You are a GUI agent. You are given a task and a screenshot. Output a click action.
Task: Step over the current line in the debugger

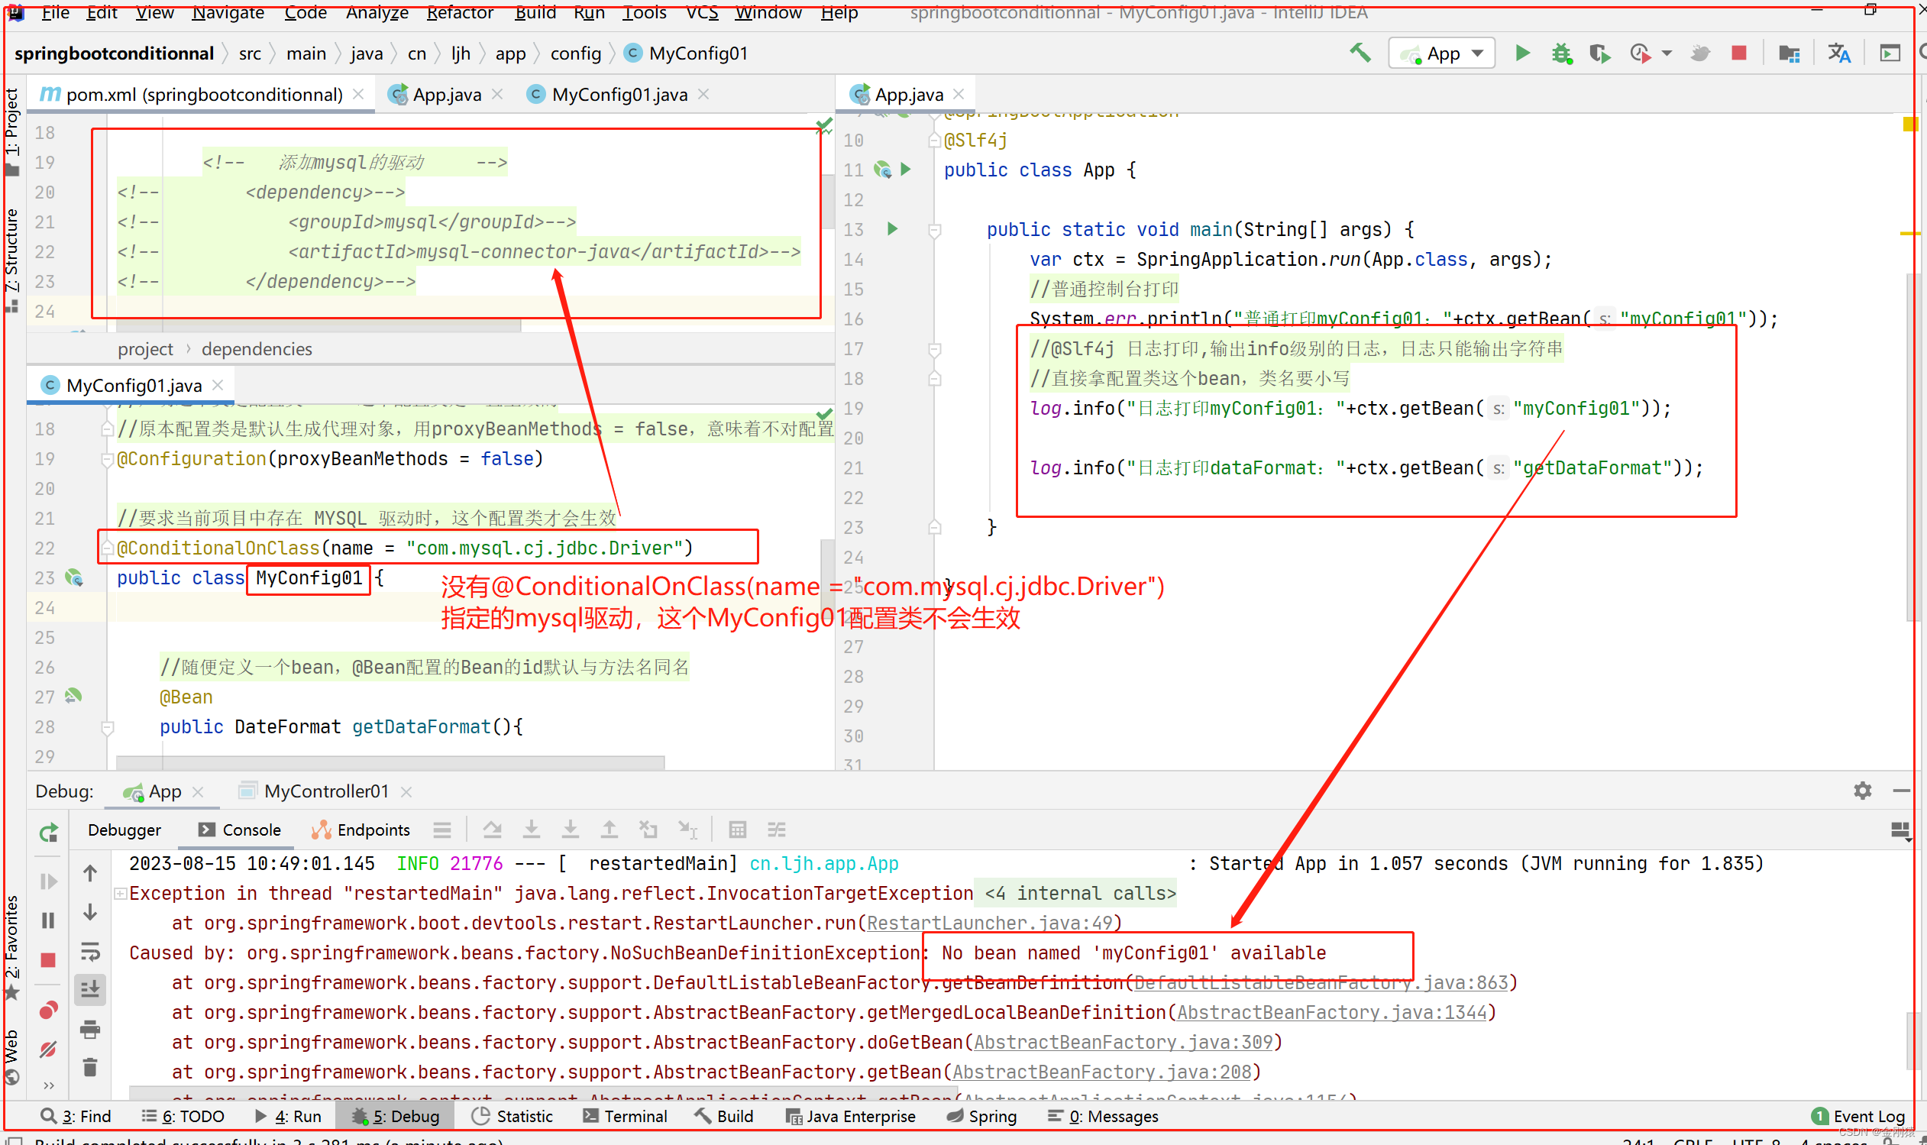point(492,829)
